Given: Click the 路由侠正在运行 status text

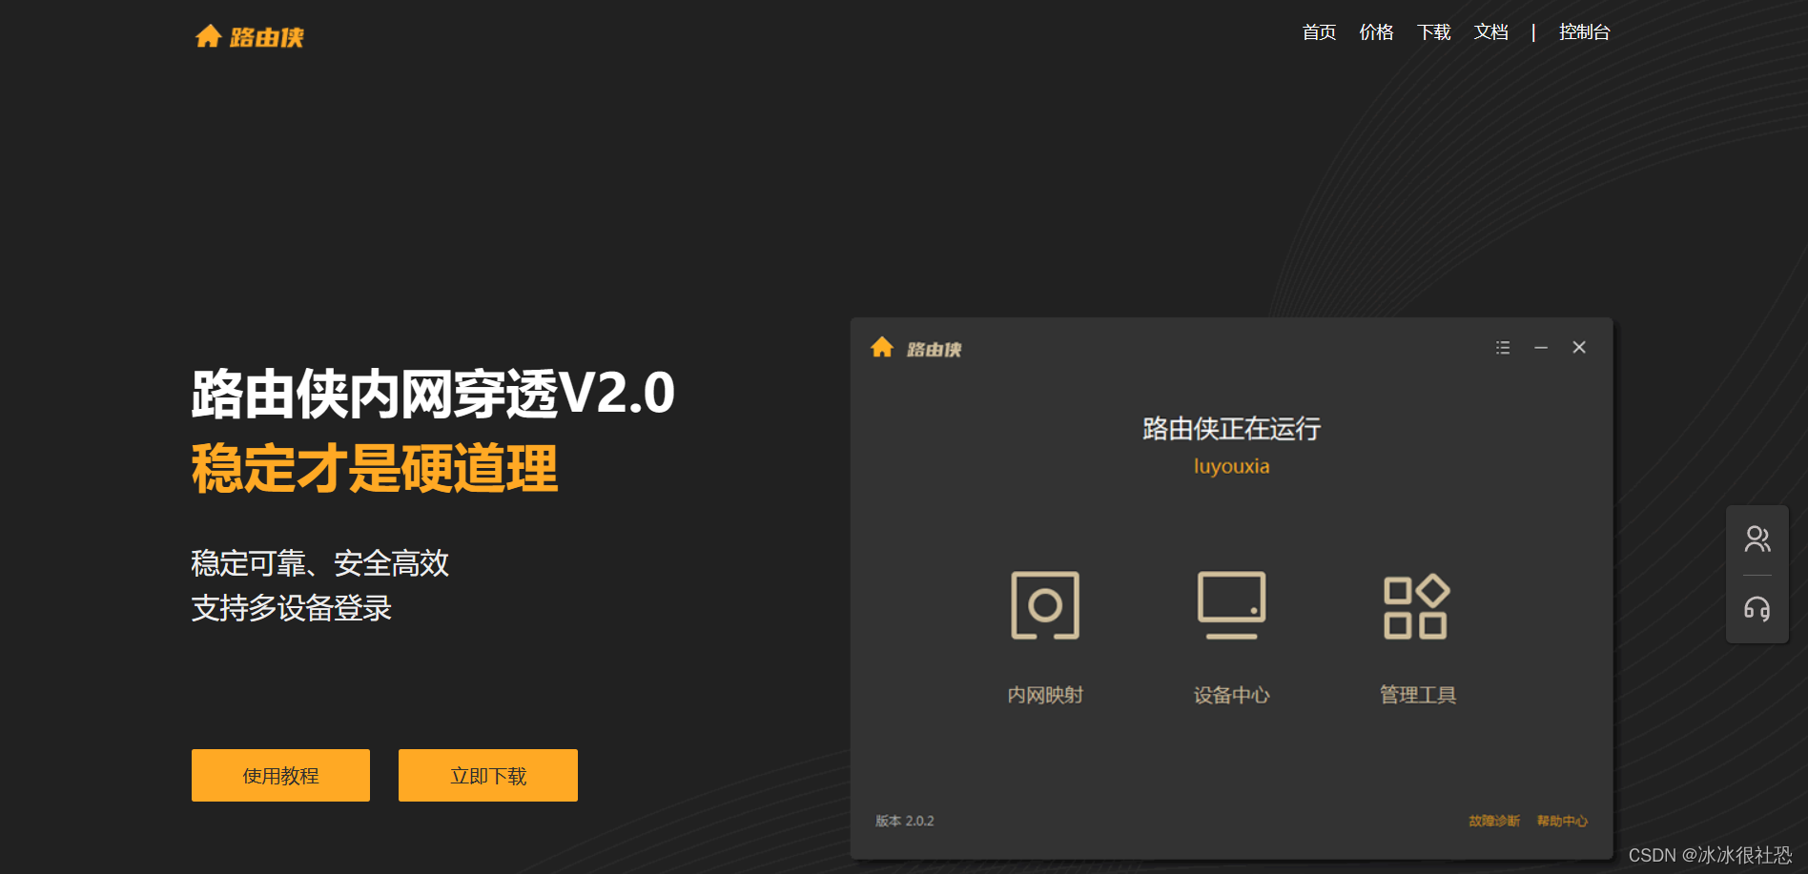Looking at the screenshot, I should pyautogui.click(x=1231, y=429).
